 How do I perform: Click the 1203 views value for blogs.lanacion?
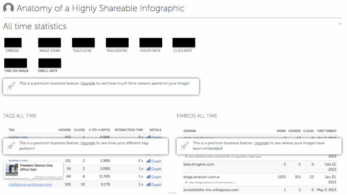click(x=282, y=177)
